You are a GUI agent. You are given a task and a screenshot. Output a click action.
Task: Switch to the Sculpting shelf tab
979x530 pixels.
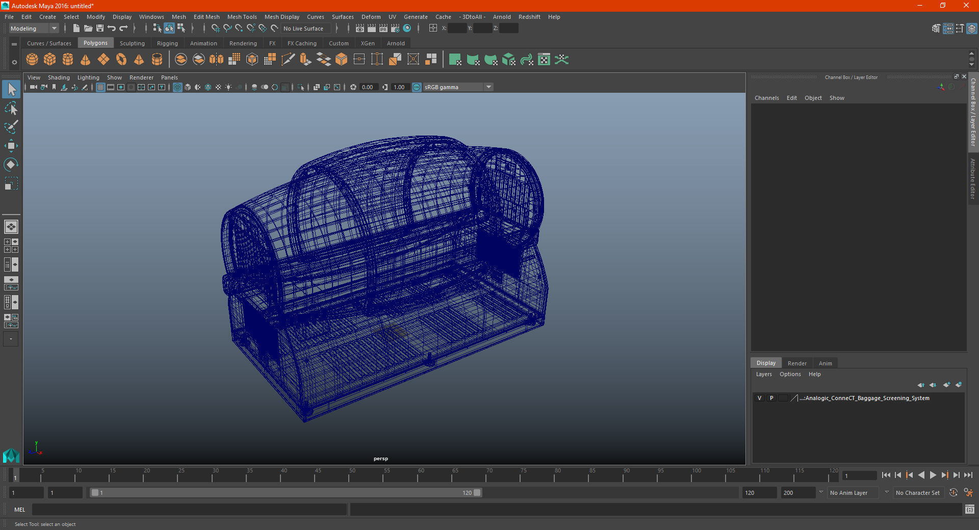(x=132, y=43)
